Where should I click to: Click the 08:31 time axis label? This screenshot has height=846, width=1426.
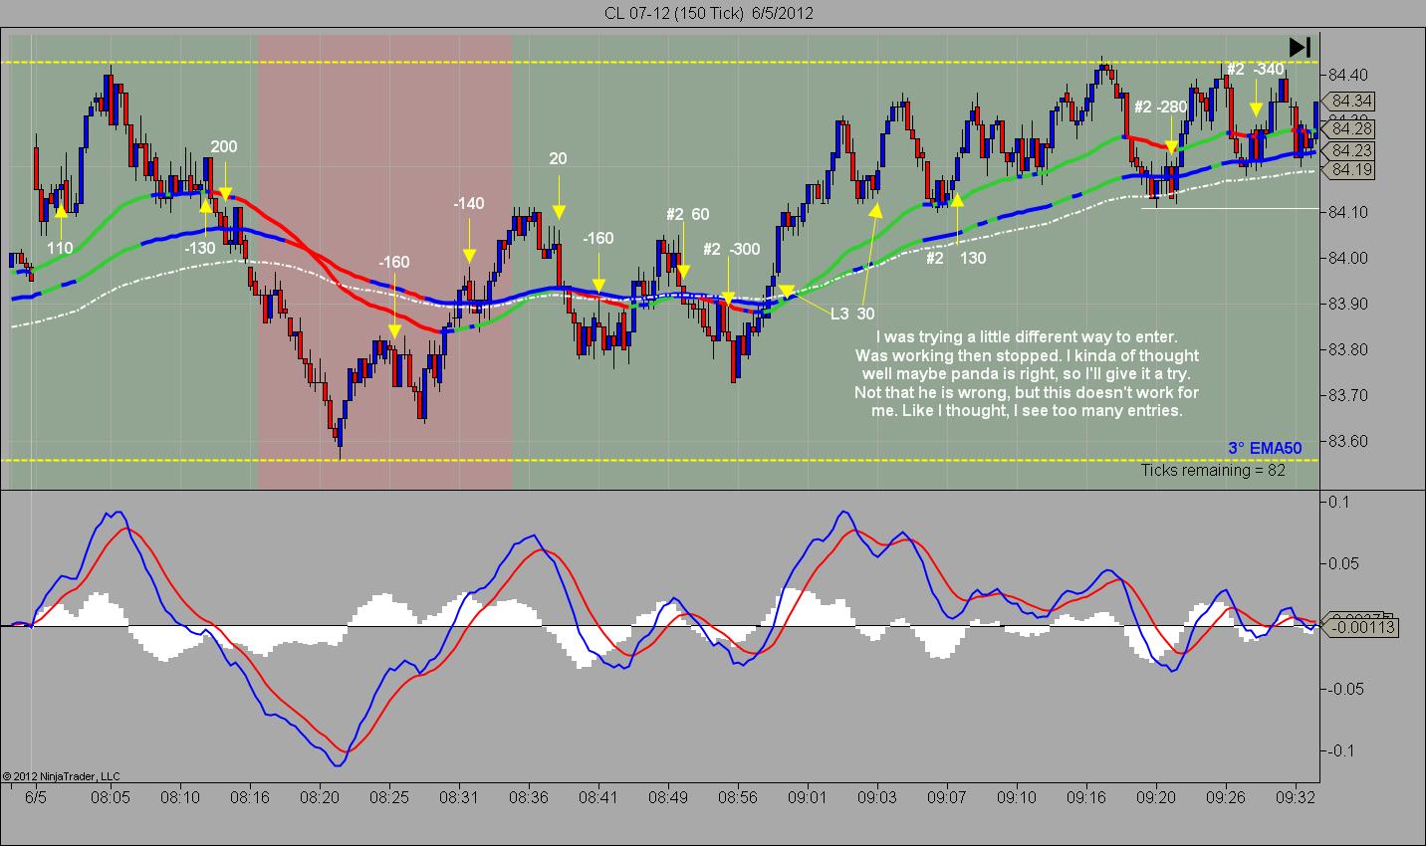coord(458,798)
